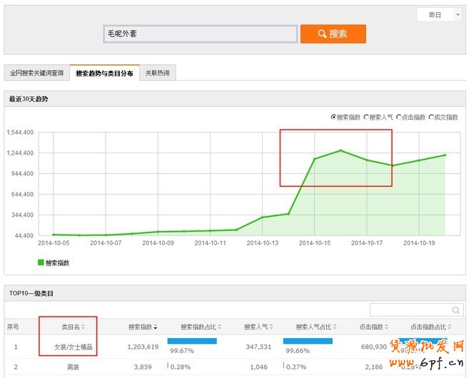Click the orange 搜索 search button

(333, 34)
